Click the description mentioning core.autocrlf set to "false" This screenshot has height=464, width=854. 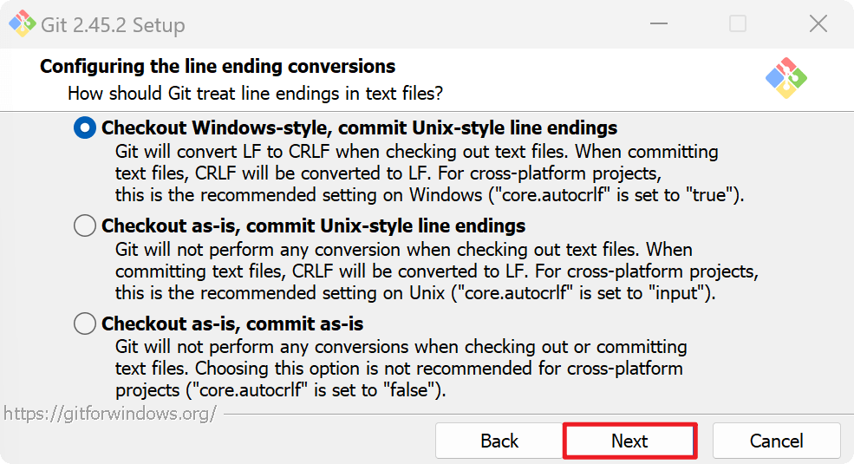click(401, 369)
